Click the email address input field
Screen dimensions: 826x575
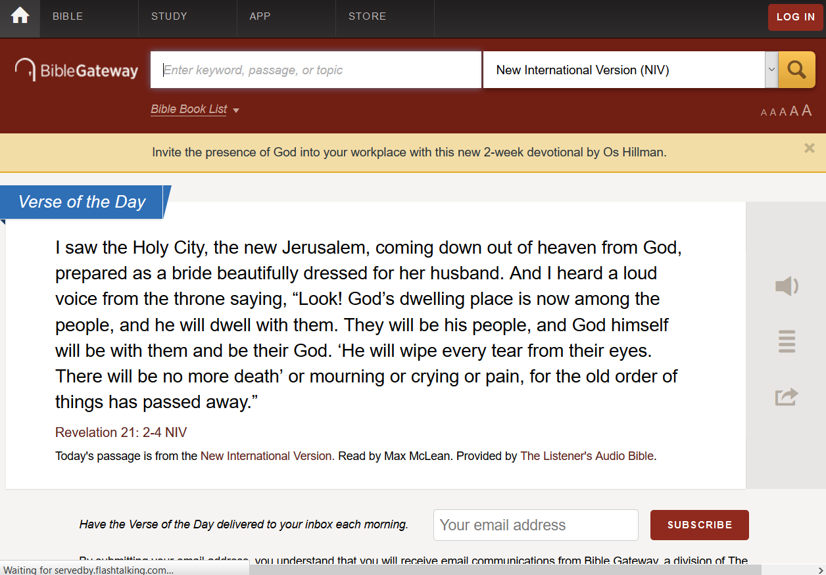535,524
